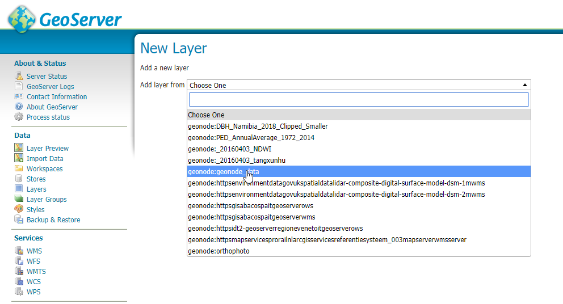Click the Styles palette icon
563x304 pixels.
19,209
